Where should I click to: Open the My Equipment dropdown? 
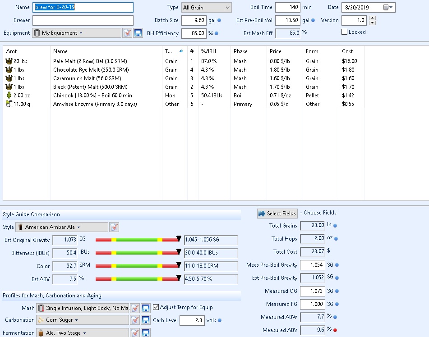coord(77,33)
